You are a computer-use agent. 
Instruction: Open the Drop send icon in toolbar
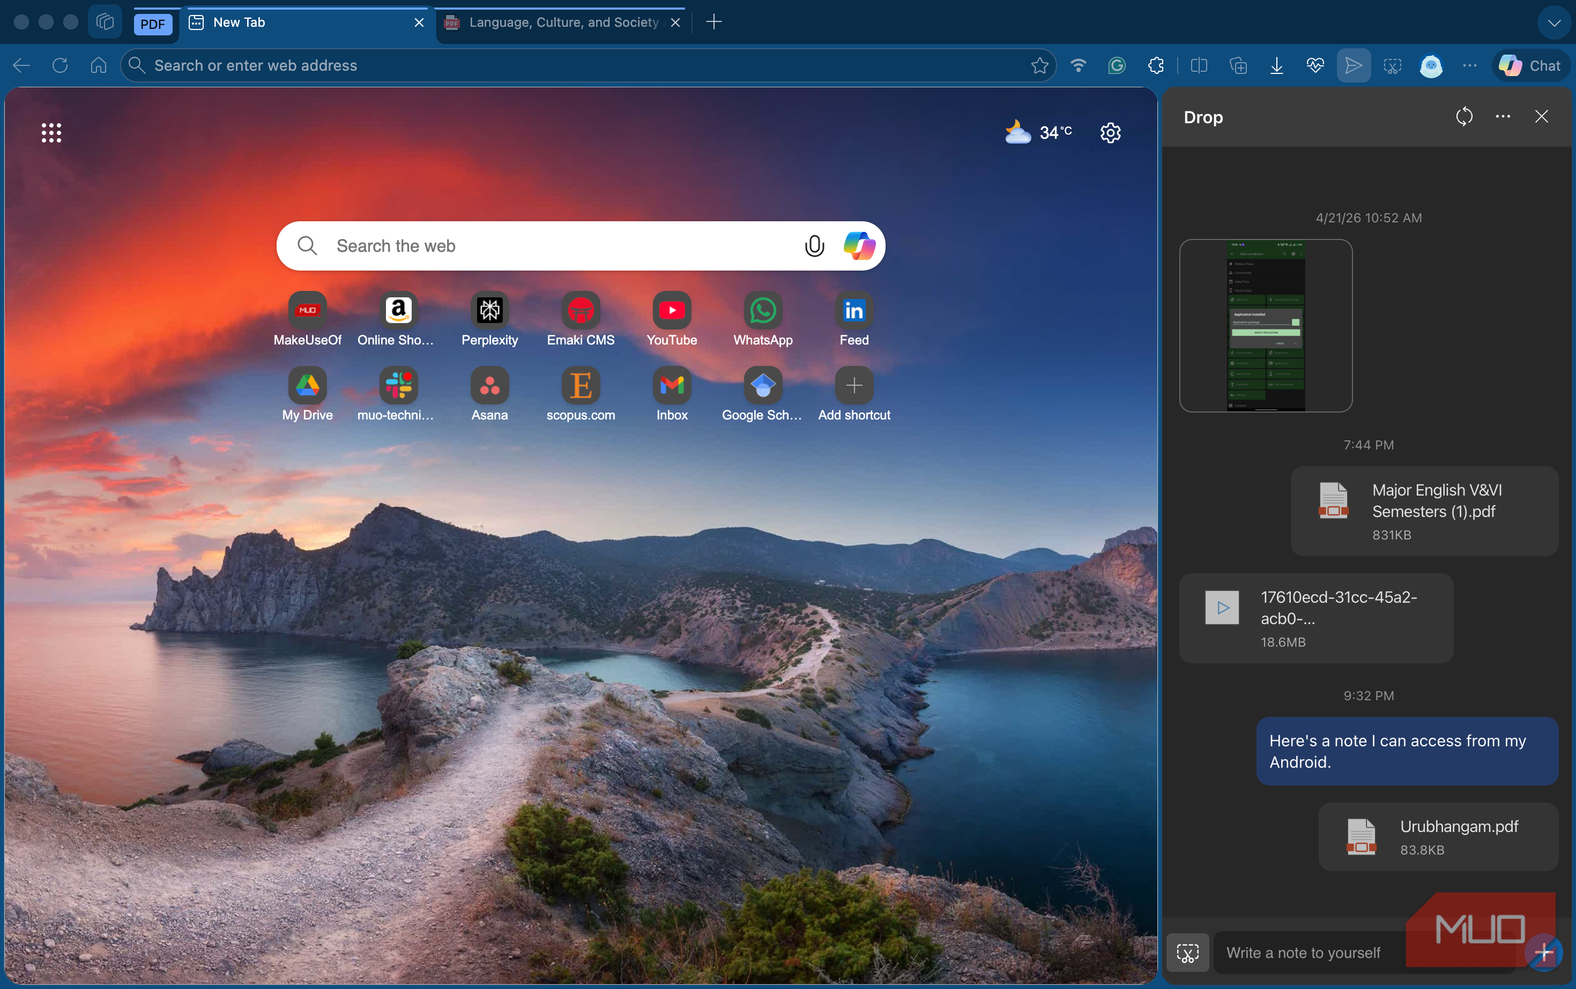[1353, 65]
